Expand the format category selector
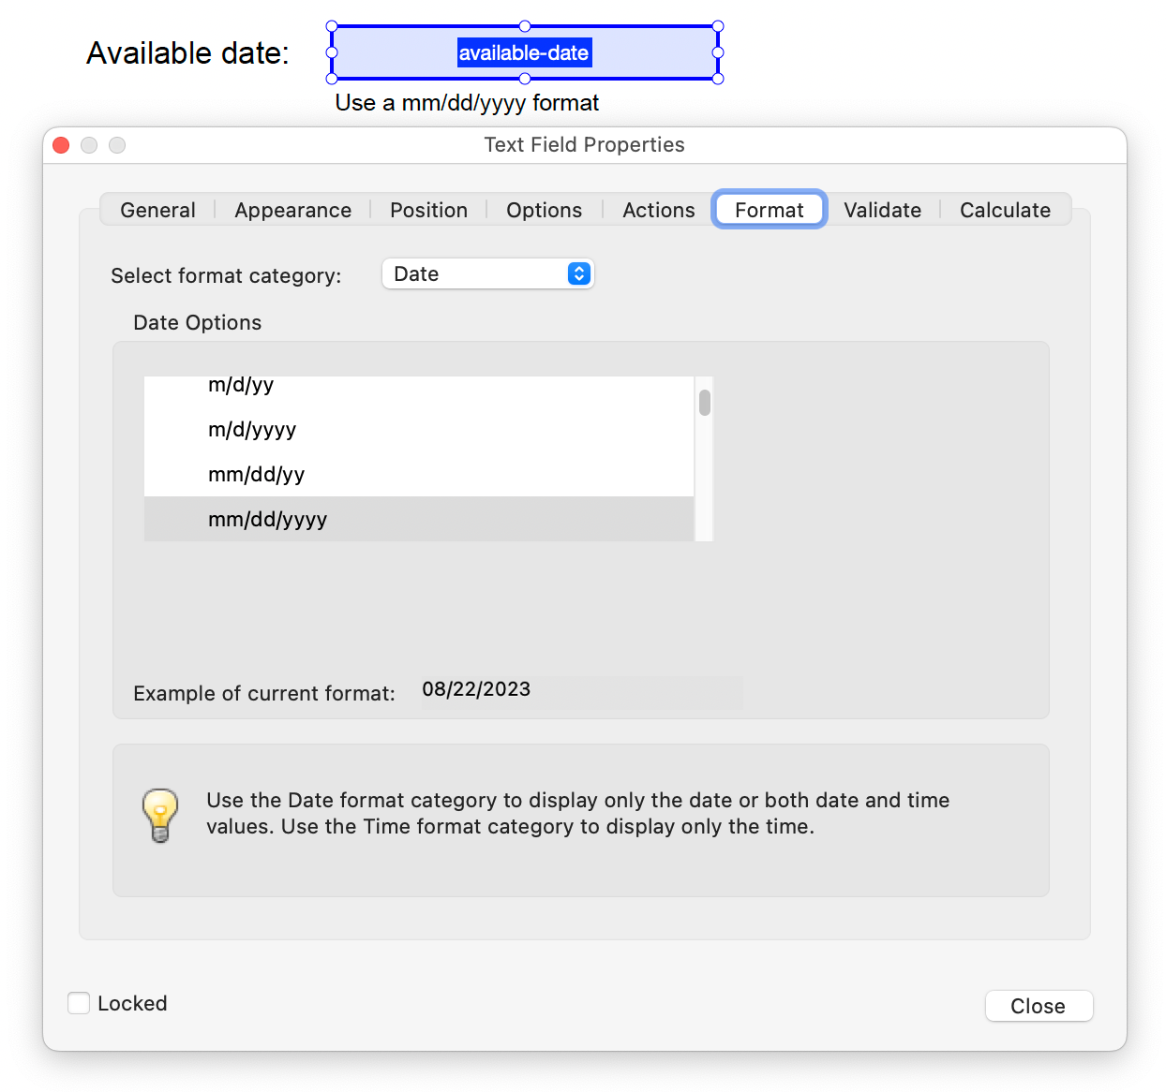The width and height of the screenshot is (1166, 1092). click(x=487, y=273)
